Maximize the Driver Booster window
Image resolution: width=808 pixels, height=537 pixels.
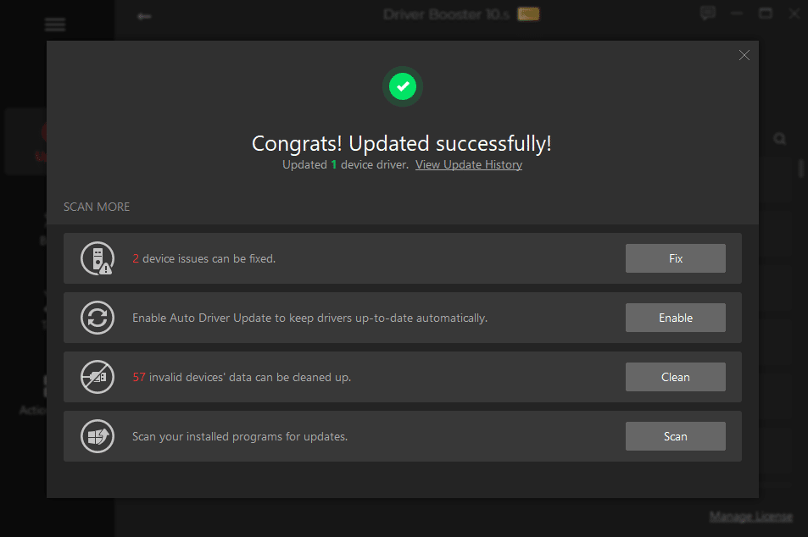766,14
